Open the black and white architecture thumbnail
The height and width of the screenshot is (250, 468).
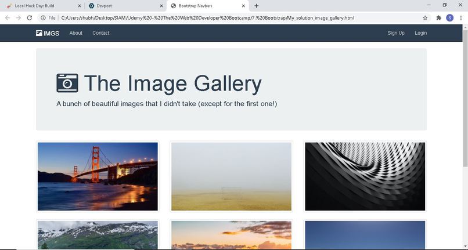(365, 176)
